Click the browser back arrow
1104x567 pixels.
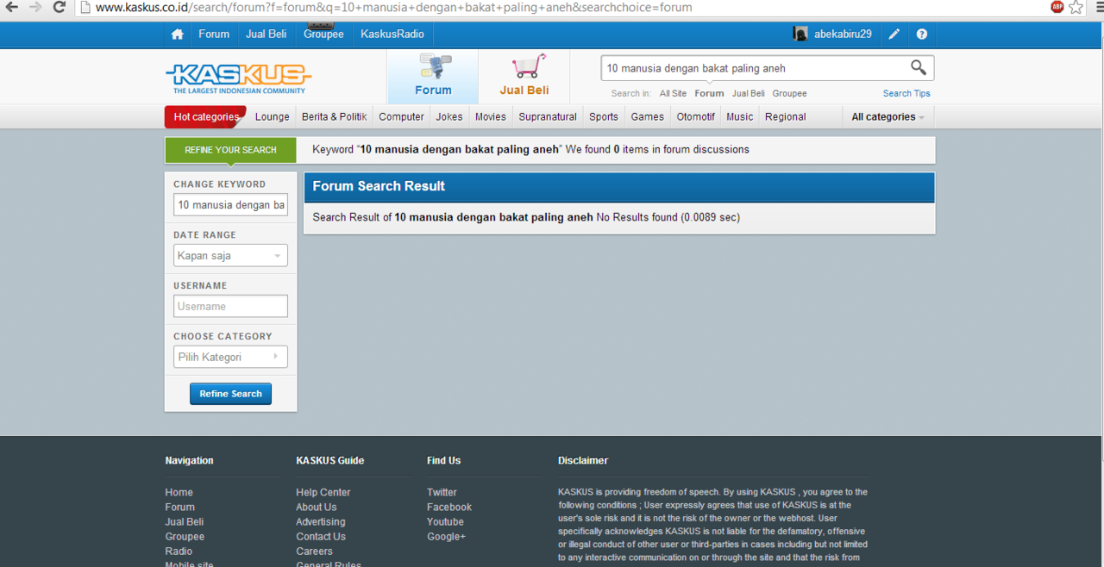tap(11, 7)
